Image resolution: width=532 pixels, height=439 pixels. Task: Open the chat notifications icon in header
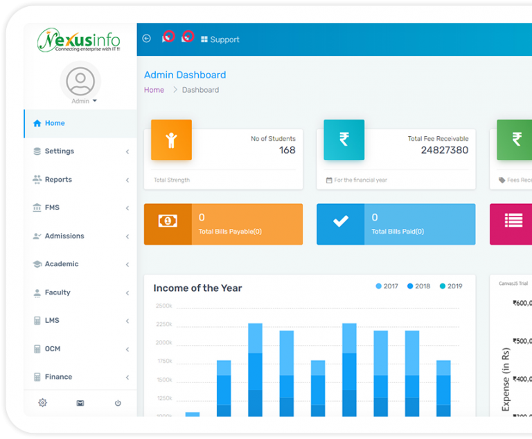(168, 37)
